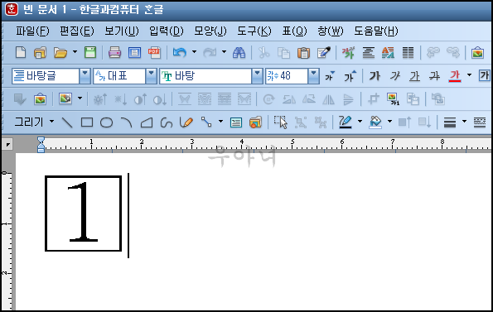
Task: Toggle italic formatting
Action: (x=395, y=76)
